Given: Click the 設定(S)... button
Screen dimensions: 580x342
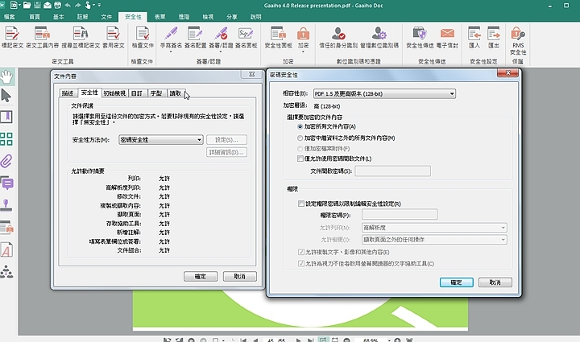Looking at the screenshot, I should point(226,139).
